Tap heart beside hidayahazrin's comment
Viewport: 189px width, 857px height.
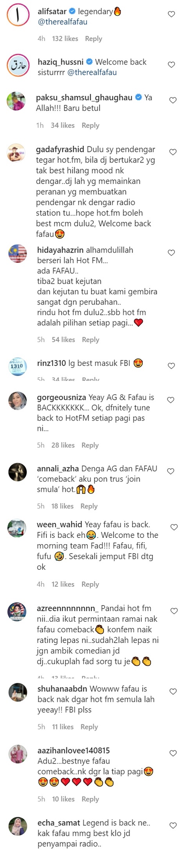pyautogui.click(x=171, y=253)
